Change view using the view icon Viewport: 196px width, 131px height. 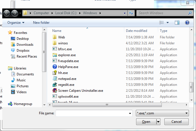pyautogui.click(x=161, y=23)
